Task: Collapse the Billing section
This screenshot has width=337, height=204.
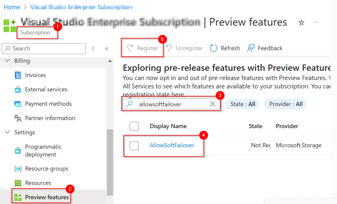Action: 8,61
